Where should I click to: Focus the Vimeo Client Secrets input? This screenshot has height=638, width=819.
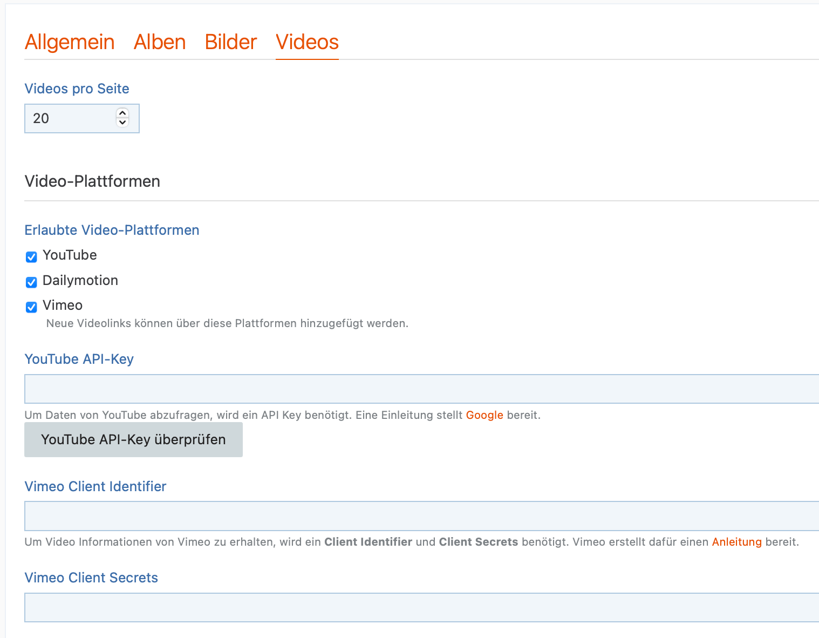[421, 608]
